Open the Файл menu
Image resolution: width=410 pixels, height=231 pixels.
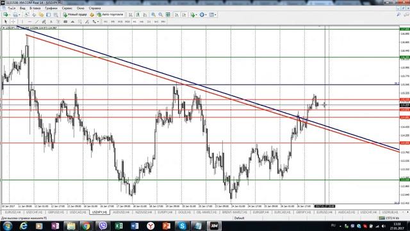click(x=12, y=8)
